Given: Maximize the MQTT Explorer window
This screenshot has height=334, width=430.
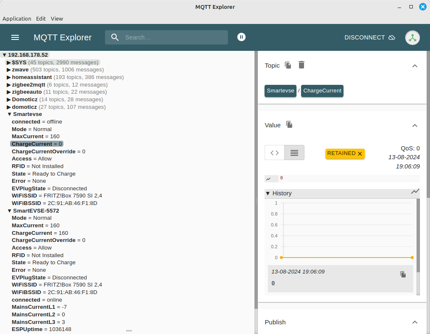Looking at the screenshot, I should [x=411, y=7].
